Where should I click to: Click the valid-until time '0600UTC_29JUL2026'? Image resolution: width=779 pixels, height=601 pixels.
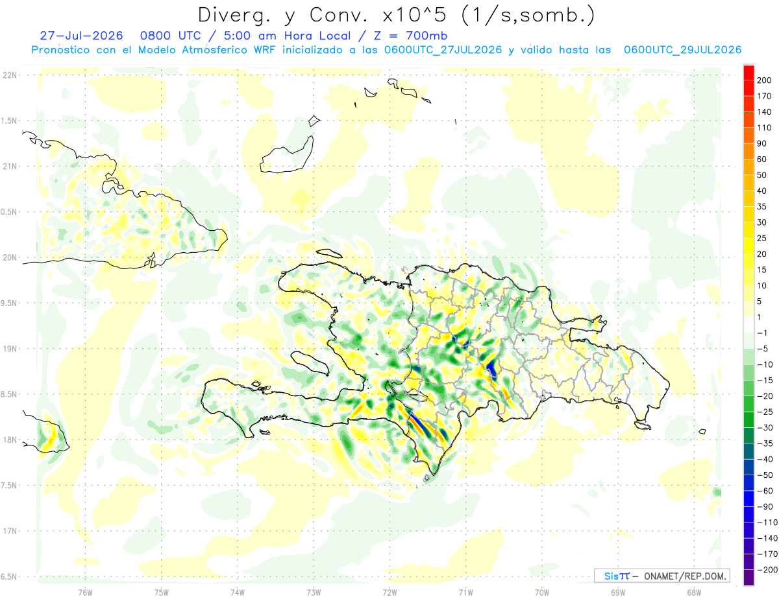pyautogui.click(x=682, y=50)
